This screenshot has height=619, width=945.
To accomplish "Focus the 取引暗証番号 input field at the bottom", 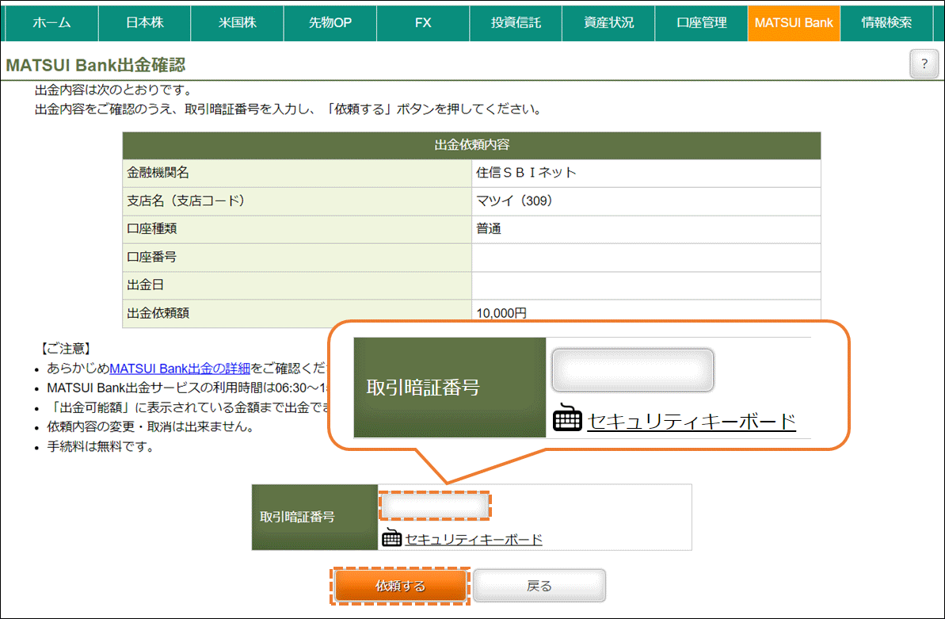I will point(435,506).
